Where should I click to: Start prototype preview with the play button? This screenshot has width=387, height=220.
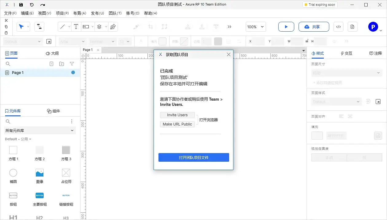coord(286,27)
